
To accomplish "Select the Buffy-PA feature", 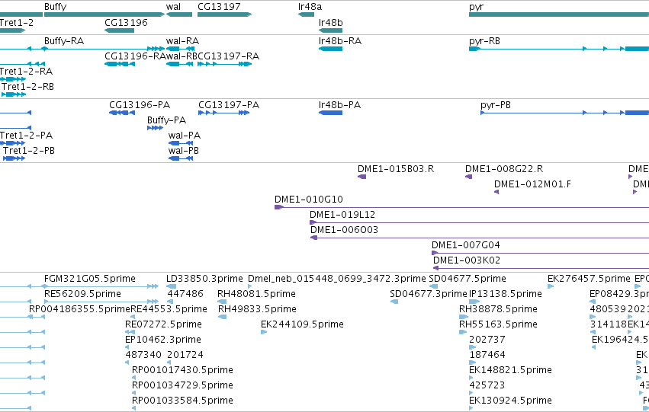I will point(155,128).
